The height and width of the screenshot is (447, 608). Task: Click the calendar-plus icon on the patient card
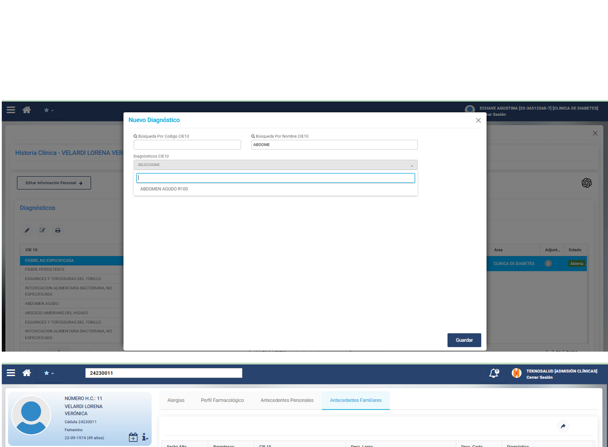(133, 437)
